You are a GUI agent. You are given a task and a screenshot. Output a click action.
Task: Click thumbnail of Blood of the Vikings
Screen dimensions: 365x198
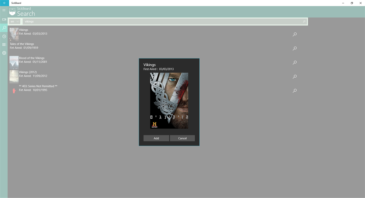point(14,62)
